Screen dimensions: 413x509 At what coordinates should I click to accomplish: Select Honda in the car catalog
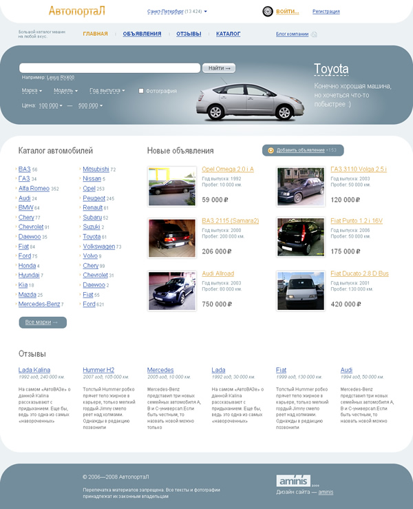(x=27, y=266)
